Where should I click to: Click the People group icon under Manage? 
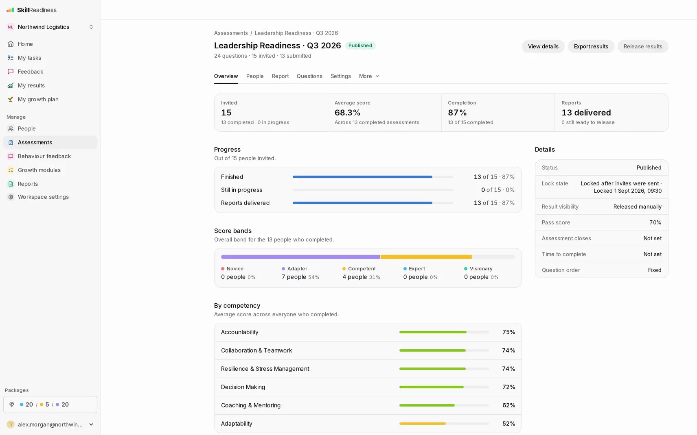pos(11,128)
